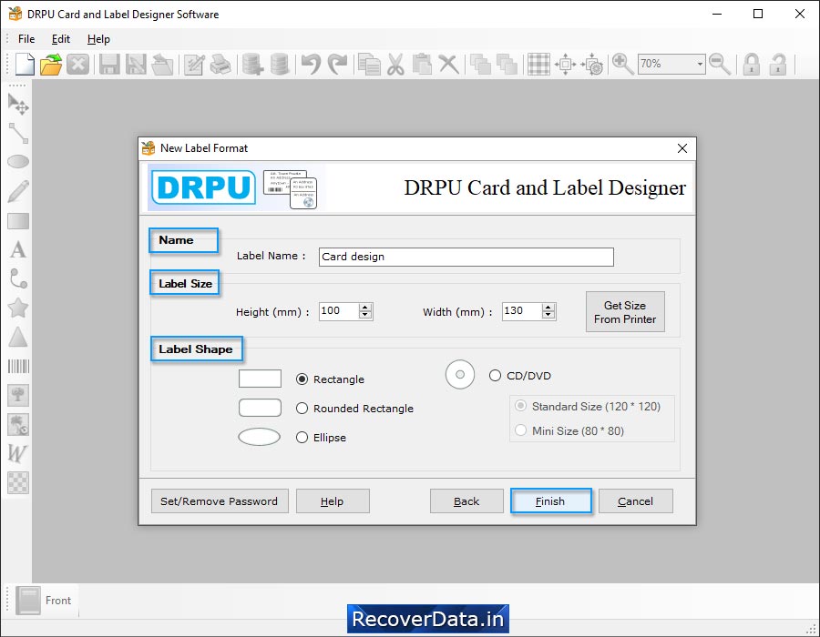This screenshot has height=637, width=820.
Task: Decrease Height value with down arrow
Action: 365,315
